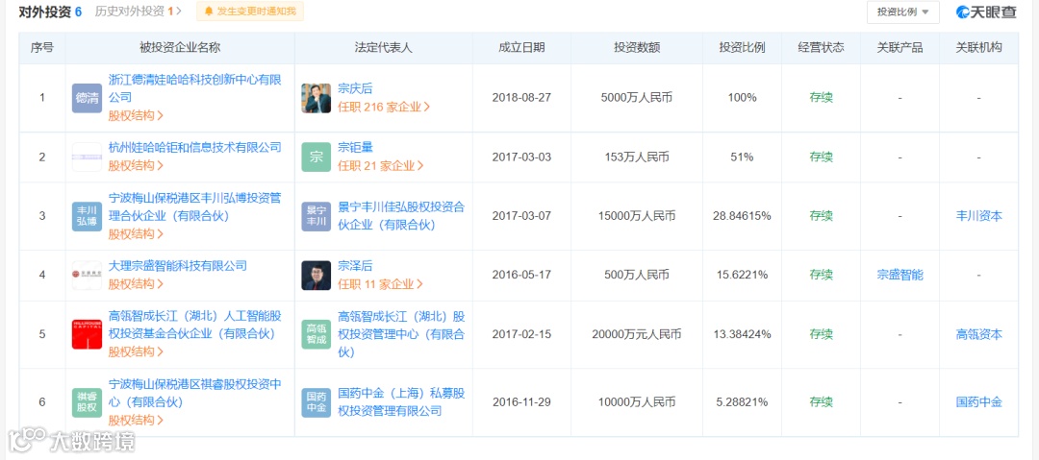This screenshot has height=460, width=1039.
Task: Select the 对外投资 6 tab heading
Action: [50, 12]
